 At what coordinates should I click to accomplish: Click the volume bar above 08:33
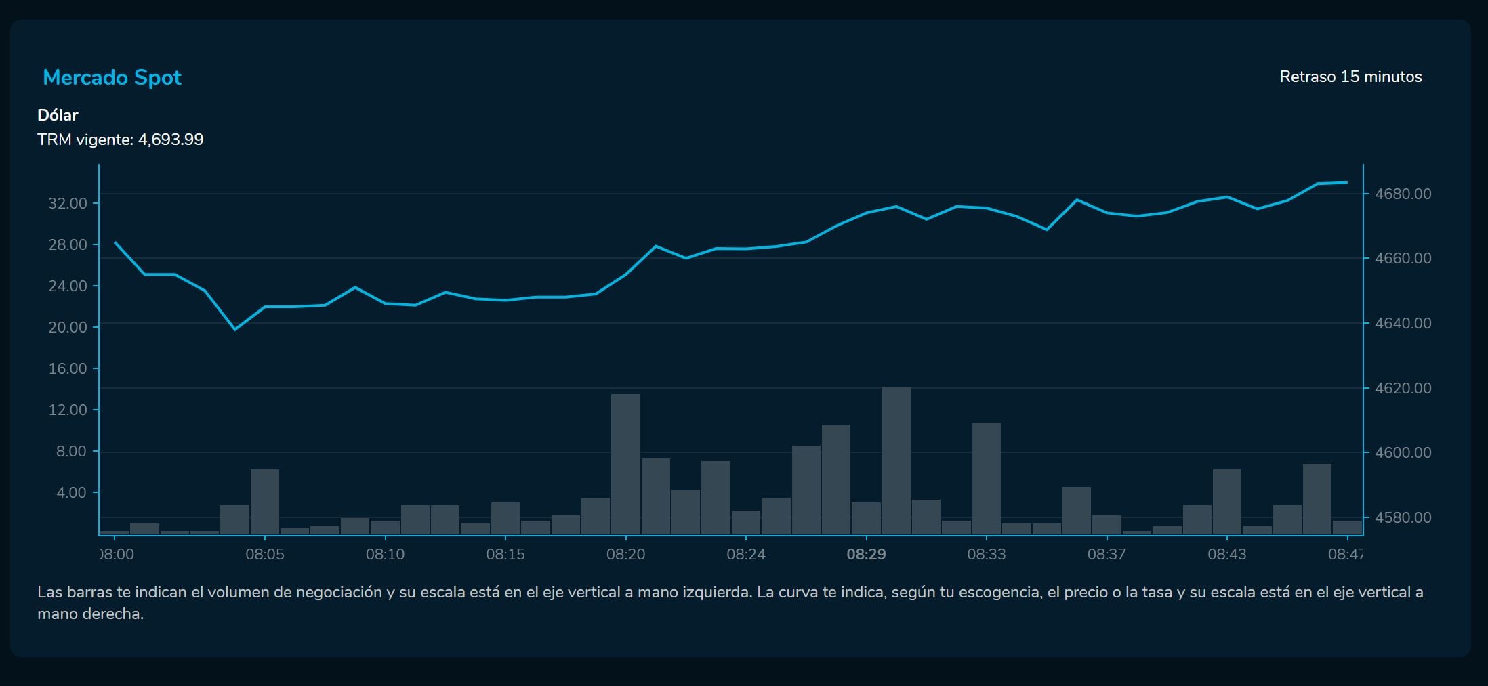tap(986, 478)
